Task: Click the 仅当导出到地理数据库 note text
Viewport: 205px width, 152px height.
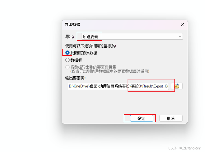Action: [110, 71]
